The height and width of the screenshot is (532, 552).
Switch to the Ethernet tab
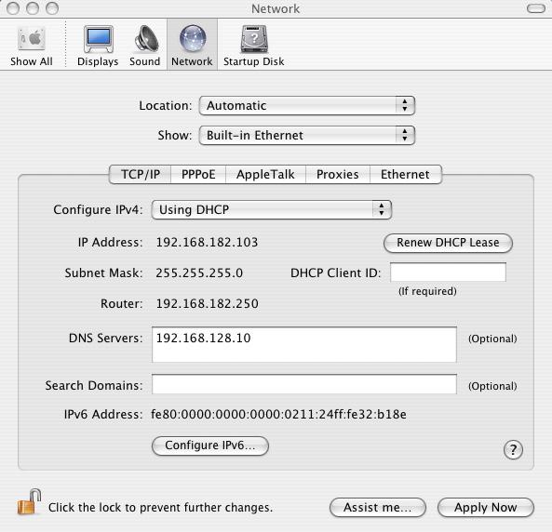point(405,175)
